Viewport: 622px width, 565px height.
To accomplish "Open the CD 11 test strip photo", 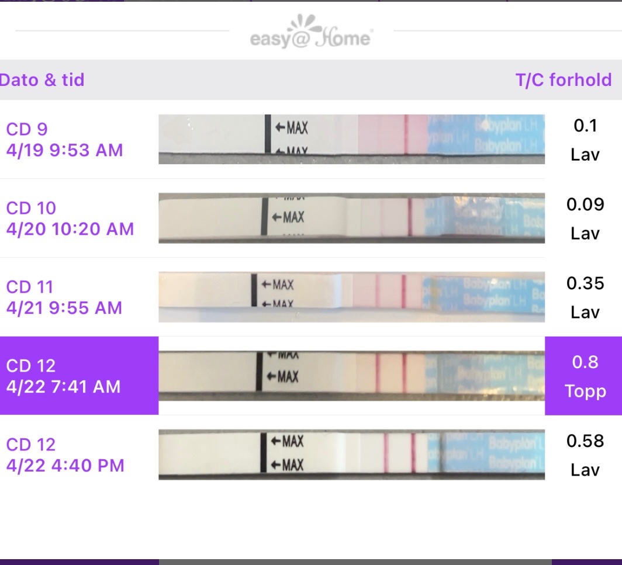I will 351,297.
